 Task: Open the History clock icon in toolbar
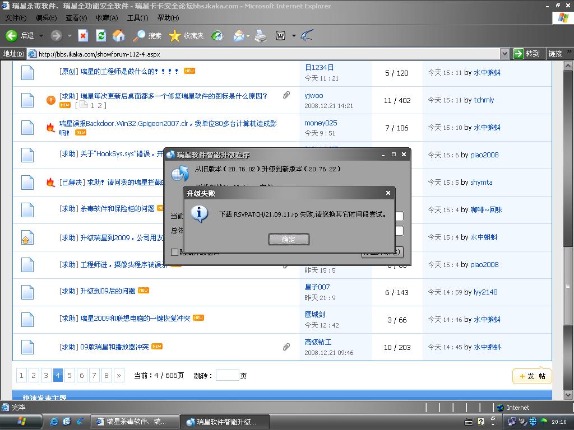pos(217,35)
